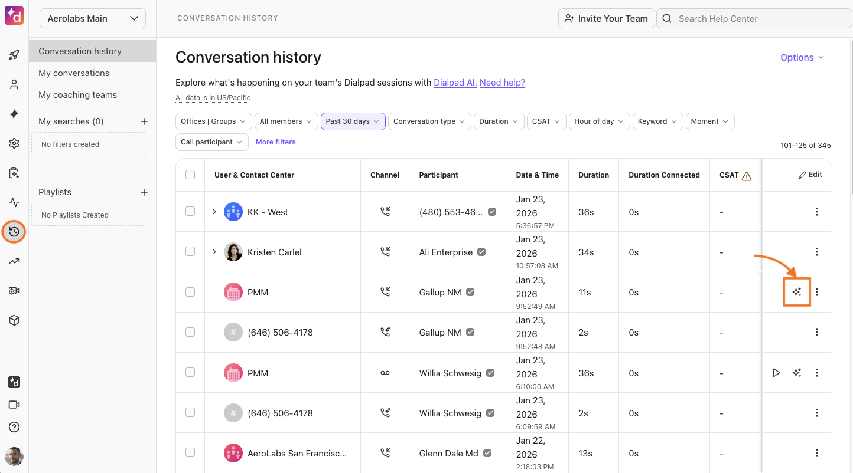Click the Search Help Center field
Screen dimensions: 853x473
[754, 18]
